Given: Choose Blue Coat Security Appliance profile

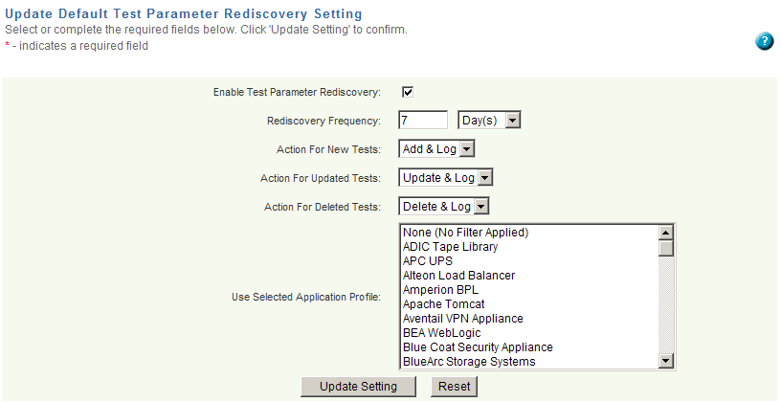Looking at the screenshot, I should click(478, 347).
